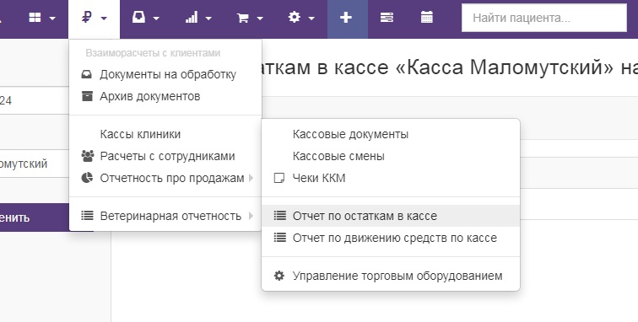
Task: Click list icon beside 'Отчет по остаткам в кассе'
Action: point(279,216)
